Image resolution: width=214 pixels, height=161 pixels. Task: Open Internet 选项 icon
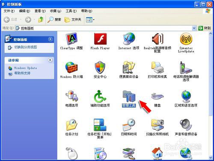tap(129, 41)
